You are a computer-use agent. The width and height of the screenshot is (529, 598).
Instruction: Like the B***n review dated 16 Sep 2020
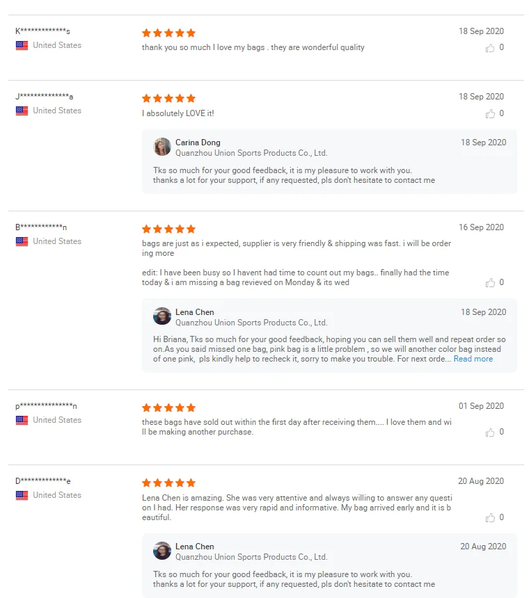[490, 282]
